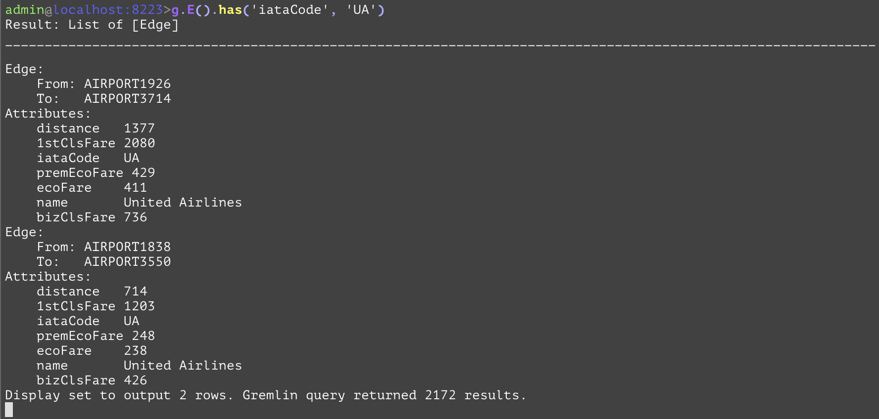Click localhost:8223 in the prompt

pos(108,10)
